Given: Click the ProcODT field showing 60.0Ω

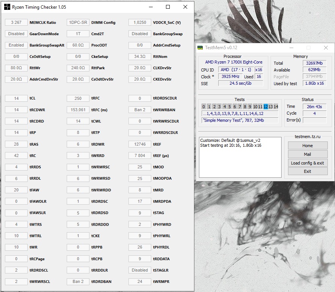Looking at the screenshot, I should click(x=78, y=45).
